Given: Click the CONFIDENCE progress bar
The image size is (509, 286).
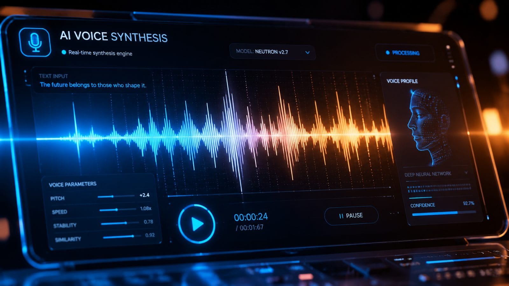Looking at the screenshot, I should pyautogui.click(x=444, y=213).
